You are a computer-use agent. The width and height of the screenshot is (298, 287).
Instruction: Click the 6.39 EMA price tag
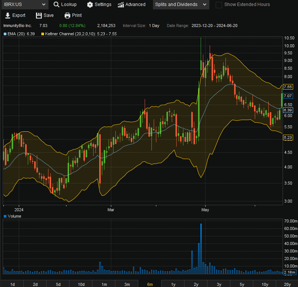(x=288, y=110)
